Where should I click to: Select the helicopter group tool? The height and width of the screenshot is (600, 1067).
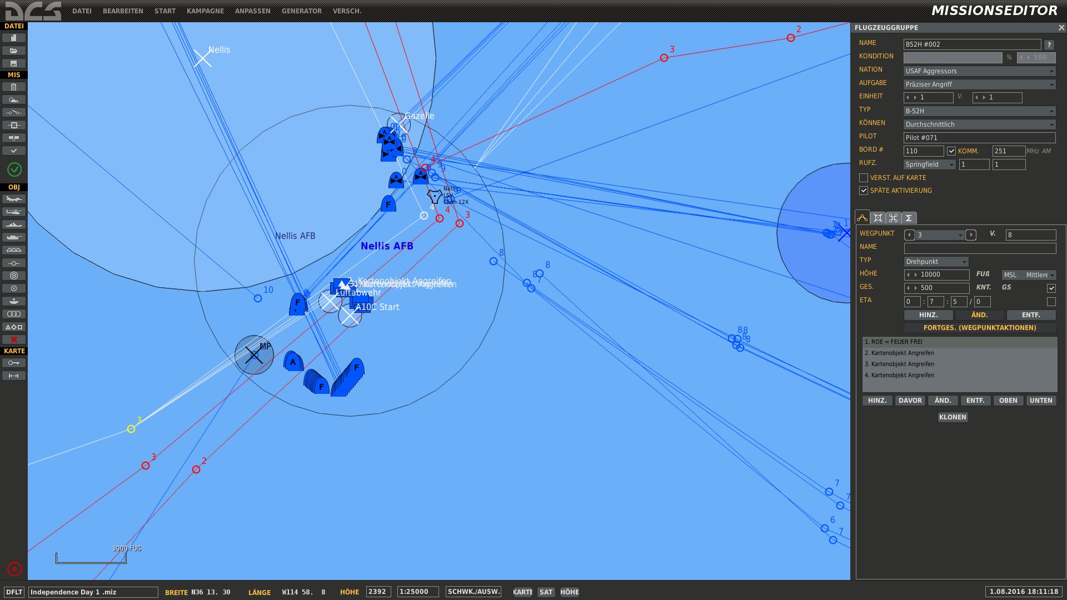[14, 212]
